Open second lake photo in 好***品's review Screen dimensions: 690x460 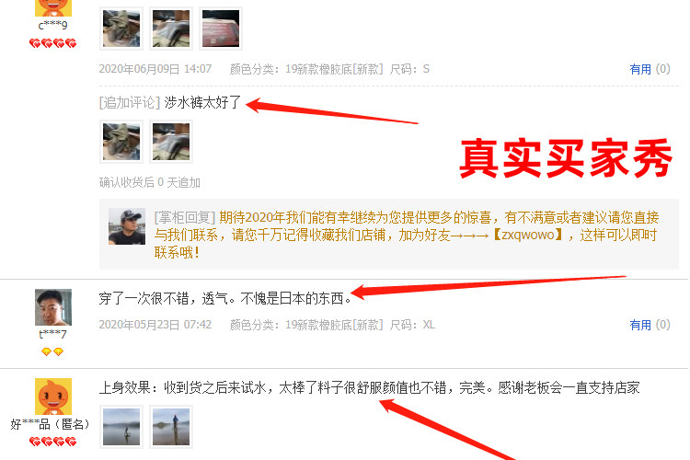coord(171,427)
